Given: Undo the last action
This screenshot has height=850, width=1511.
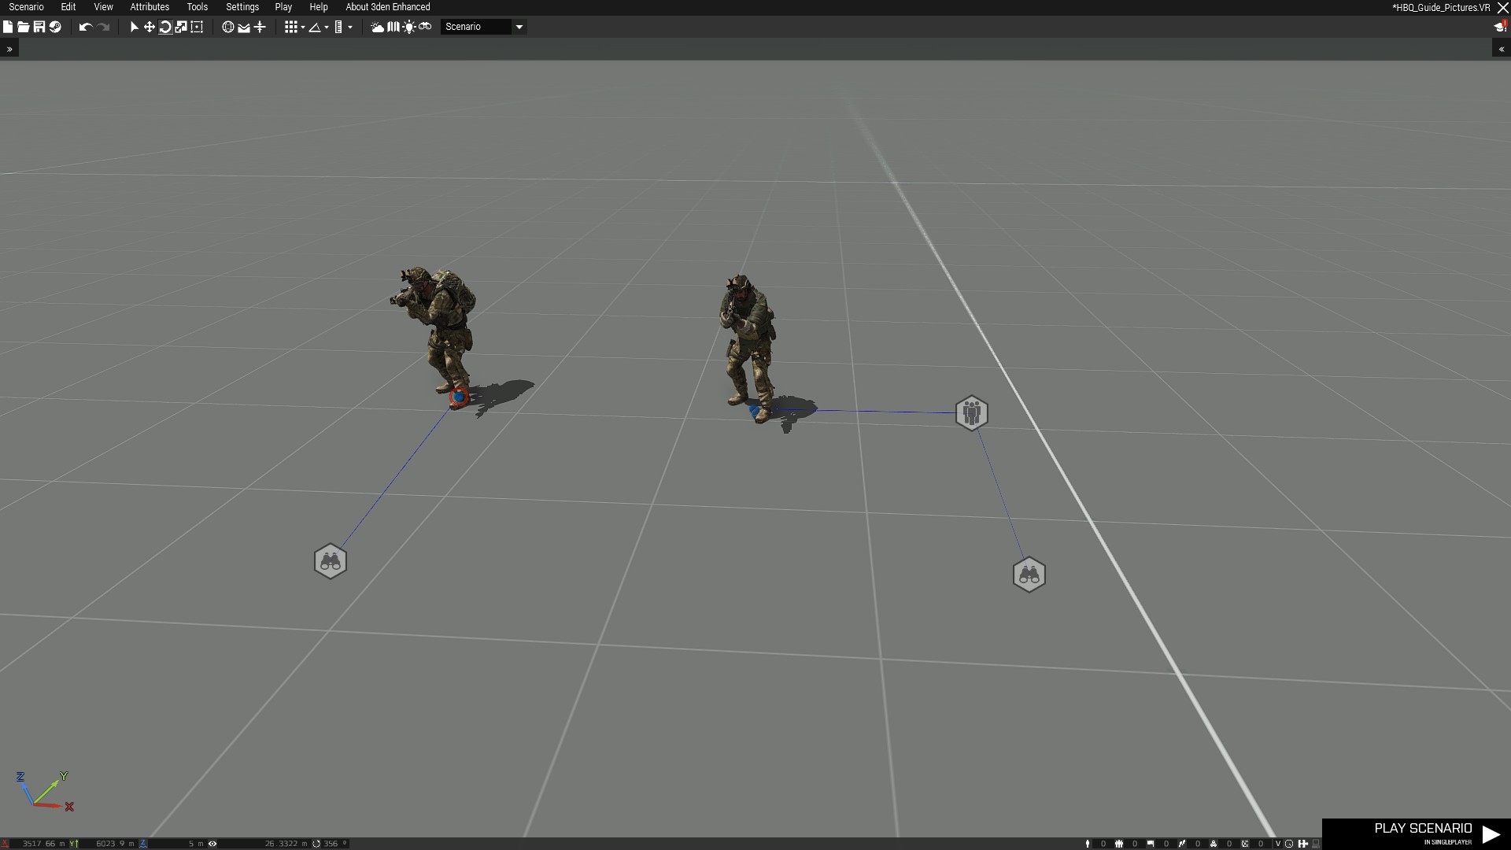Looking at the screenshot, I should [x=85, y=27].
